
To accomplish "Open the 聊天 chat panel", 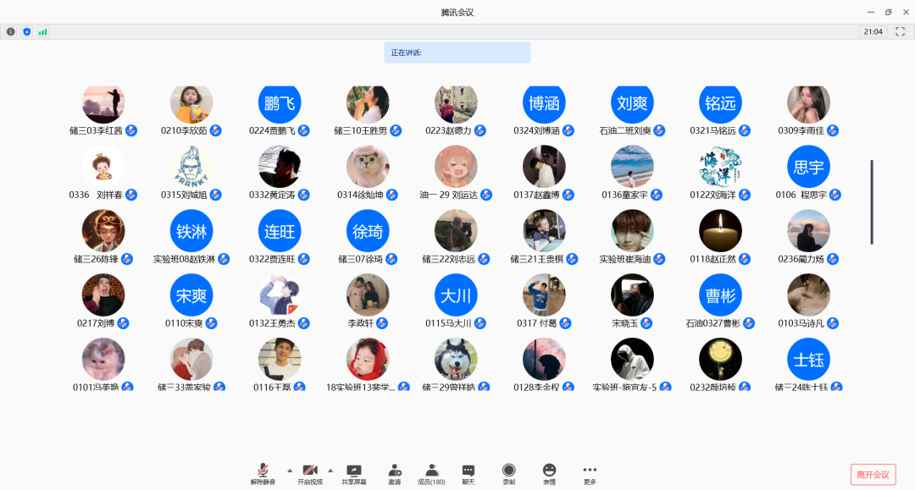I will point(468,474).
